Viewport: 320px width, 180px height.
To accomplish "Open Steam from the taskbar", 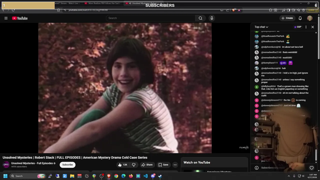I will click(x=160, y=176).
